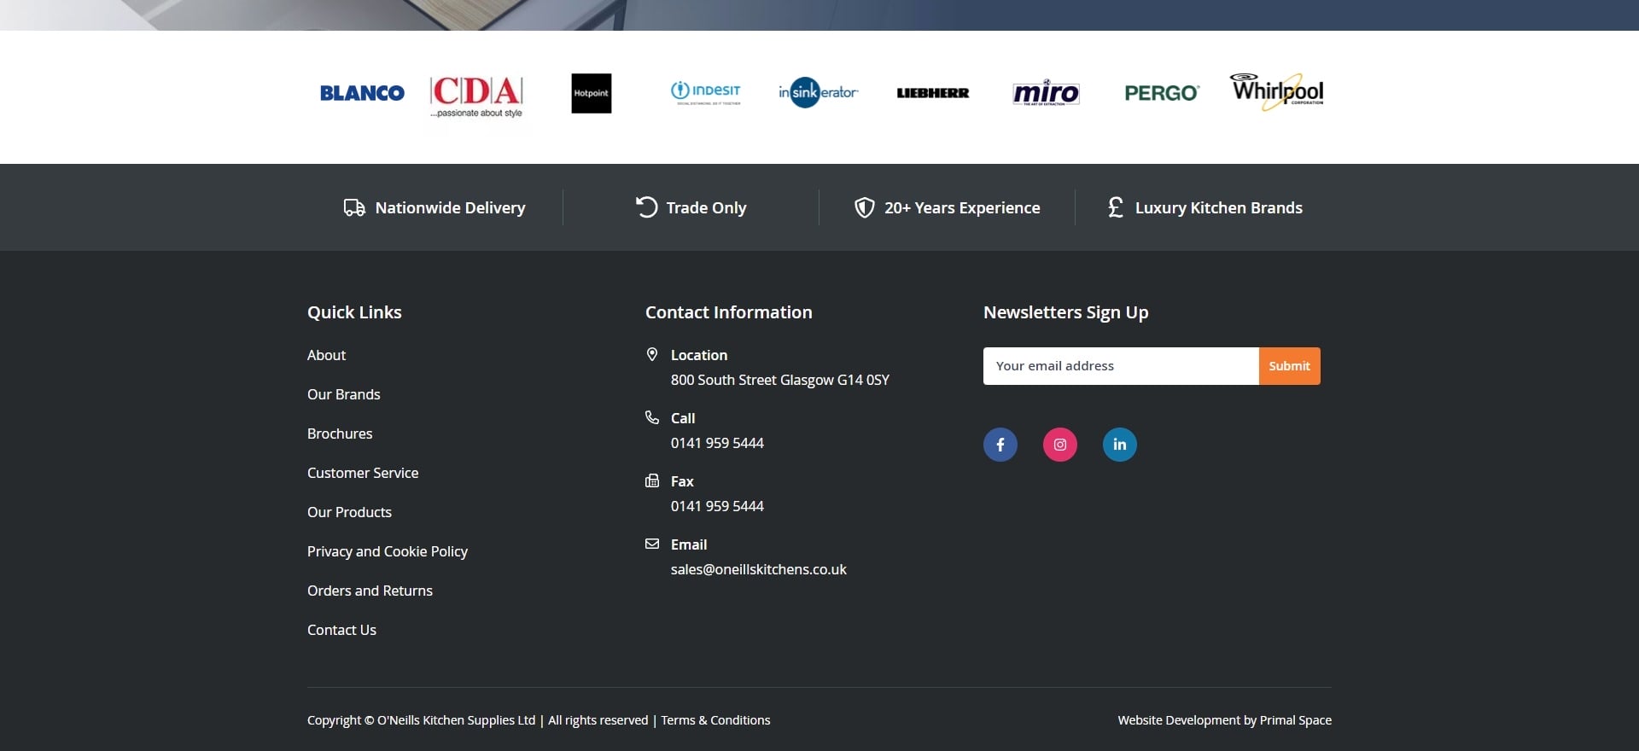Click the Whirlpool brand logo
The height and width of the screenshot is (751, 1639).
tap(1277, 91)
